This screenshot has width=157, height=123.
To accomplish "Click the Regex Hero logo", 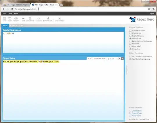I will click(x=142, y=19).
